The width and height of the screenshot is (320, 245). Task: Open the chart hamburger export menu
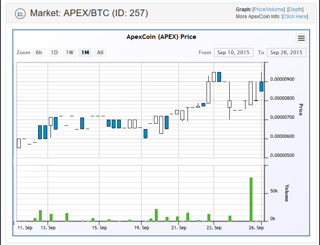pos(301,38)
